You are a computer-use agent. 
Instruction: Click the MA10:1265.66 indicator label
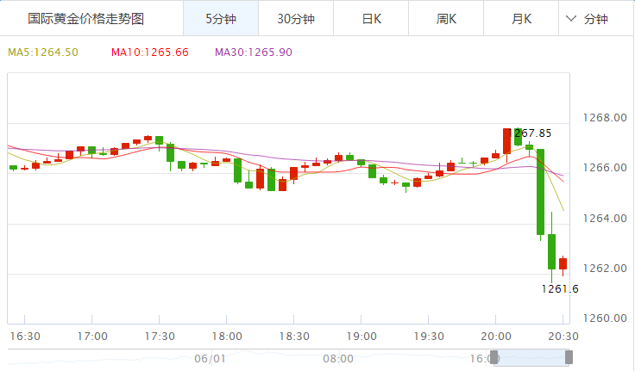150,53
